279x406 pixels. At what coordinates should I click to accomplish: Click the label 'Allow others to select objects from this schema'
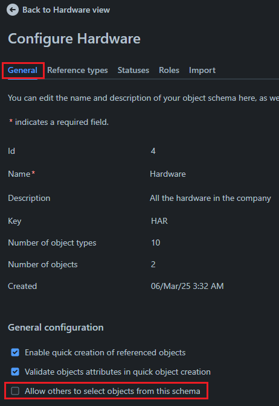coord(112,391)
